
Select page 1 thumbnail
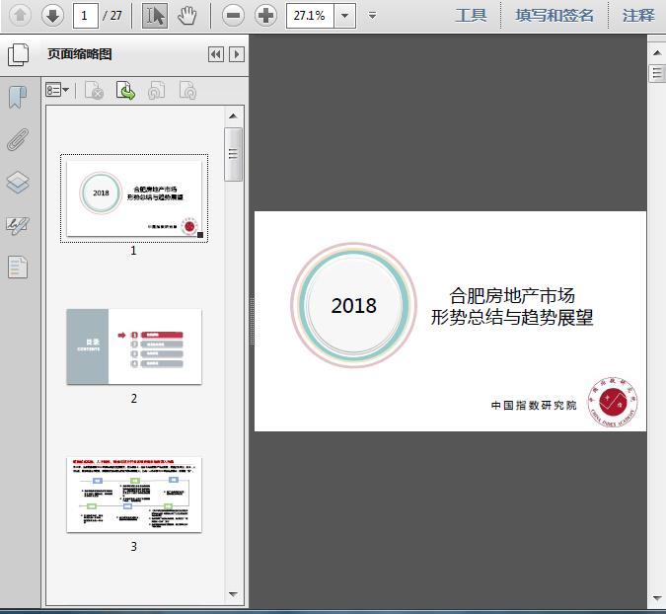click(134, 198)
